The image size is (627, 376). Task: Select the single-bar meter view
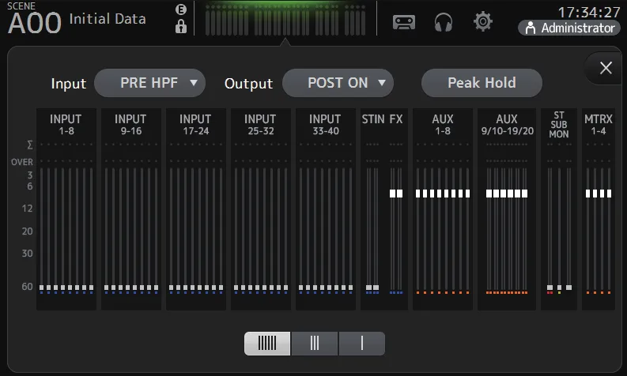pyautogui.click(x=362, y=344)
